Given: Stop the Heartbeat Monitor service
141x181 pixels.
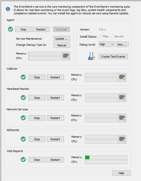Looking at the screenshot, I should [37, 98].
